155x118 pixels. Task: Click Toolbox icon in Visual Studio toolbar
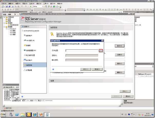click(51, 6)
